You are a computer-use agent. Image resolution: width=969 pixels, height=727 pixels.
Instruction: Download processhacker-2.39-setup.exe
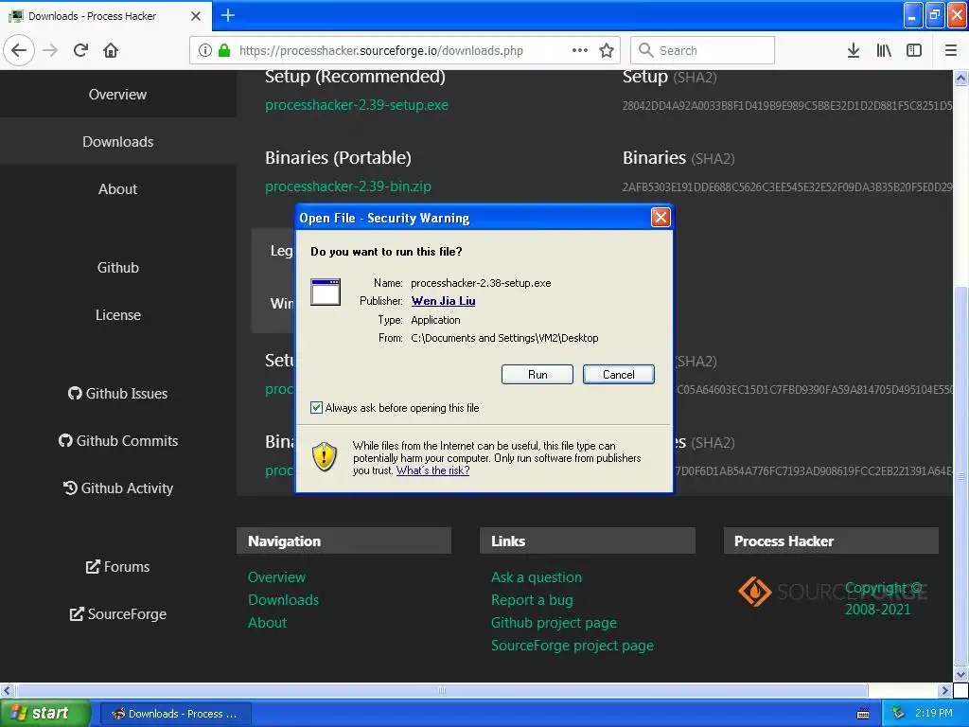(357, 105)
